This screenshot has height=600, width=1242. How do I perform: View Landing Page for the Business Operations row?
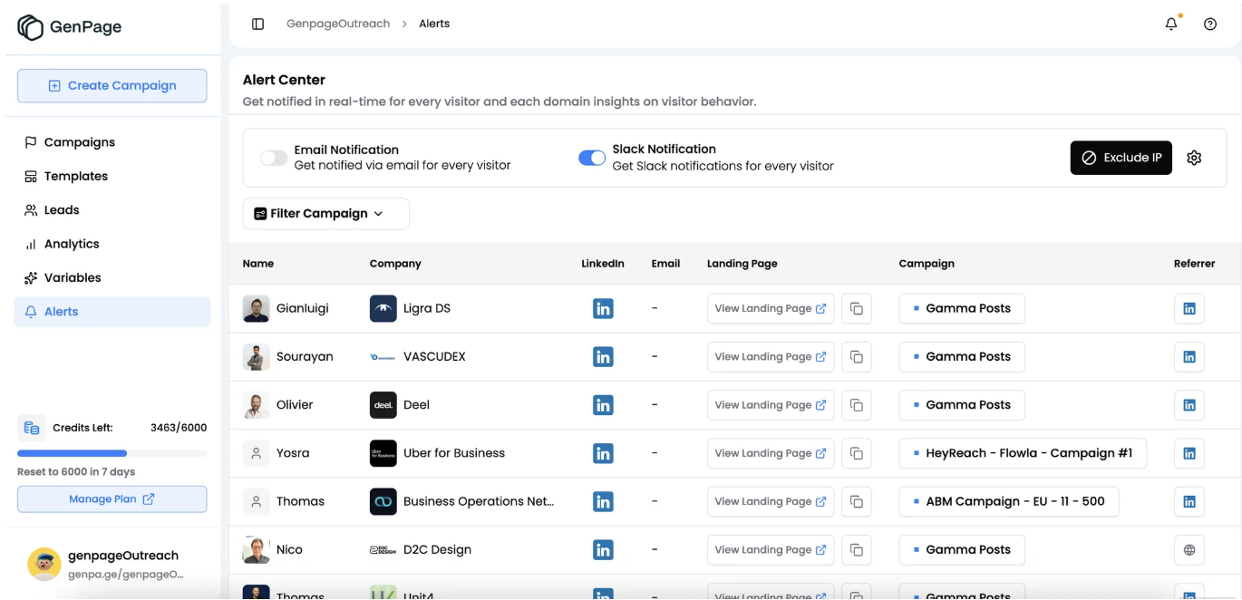tap(771, 501)
